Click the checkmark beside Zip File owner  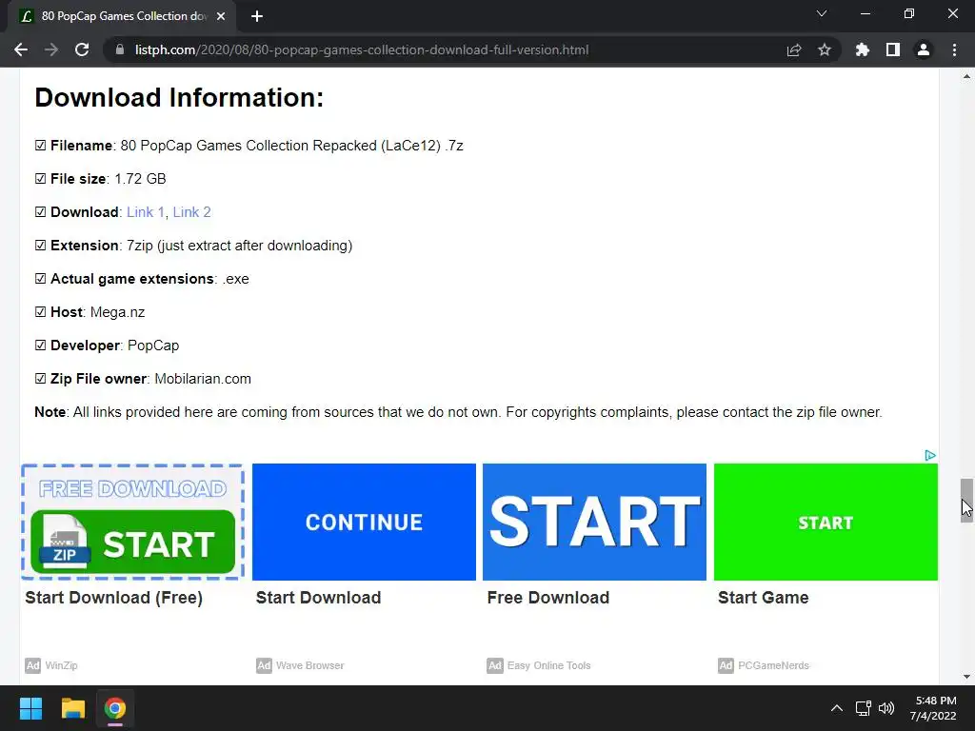[x=40, y=379]
